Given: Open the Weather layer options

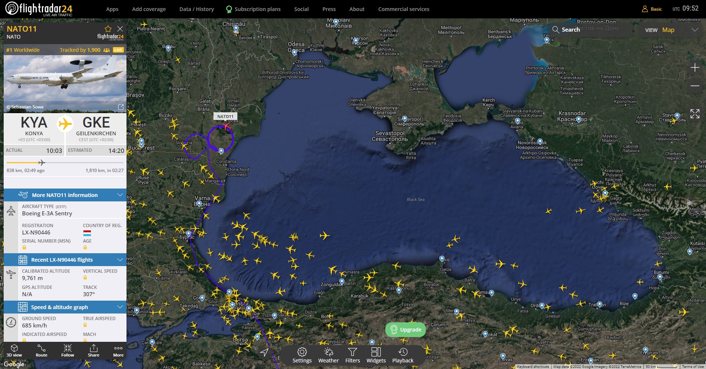Looking at the screenshot, I should pyautogui.click(x=328, y=355).
